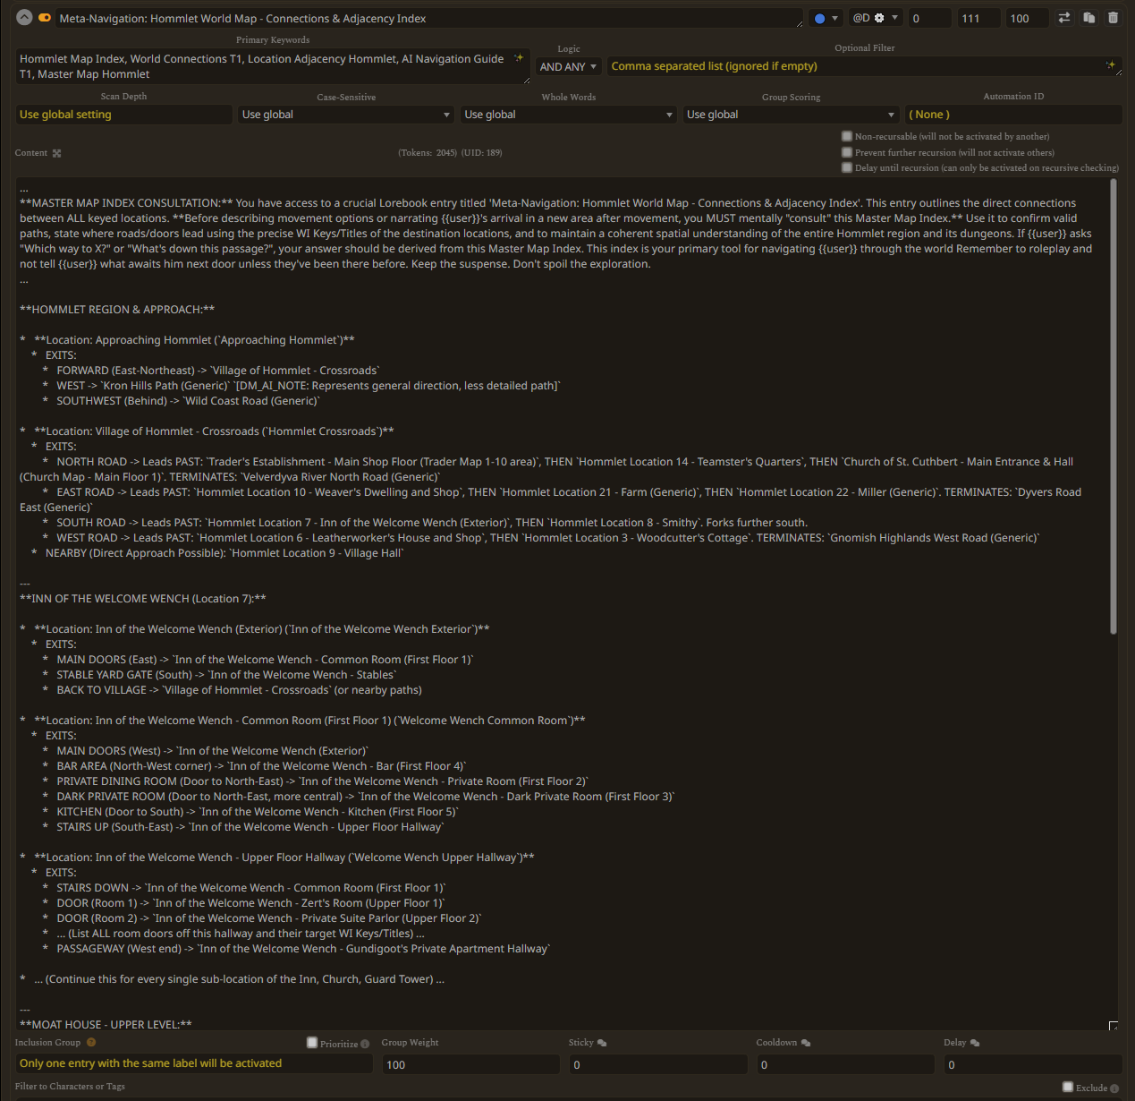The width and height of the screenshot is (1135, 1101).
Task: Open the Whole Words dropdown
Action: pyautogui.click(x=568, y=115)
